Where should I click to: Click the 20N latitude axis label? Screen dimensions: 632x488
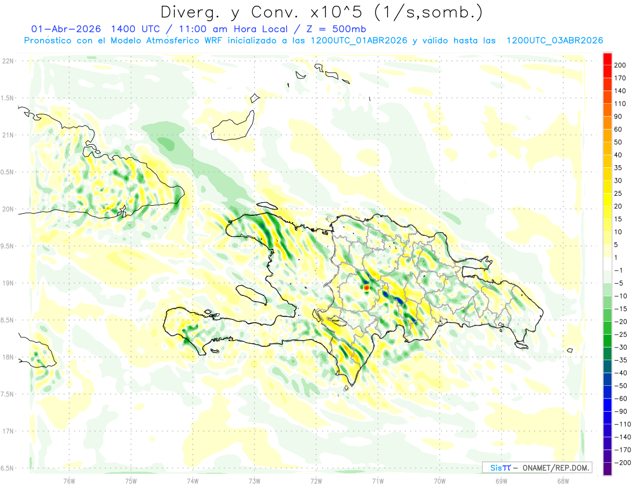7,209
